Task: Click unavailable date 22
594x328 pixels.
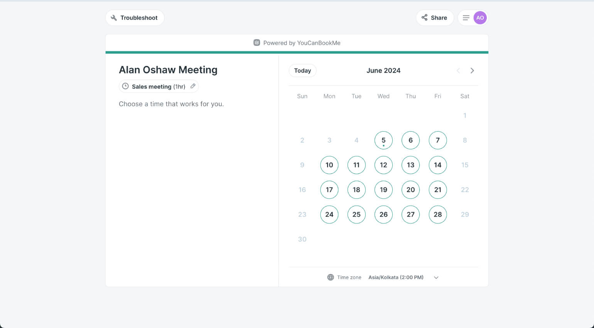Action: tap(465, 190)
